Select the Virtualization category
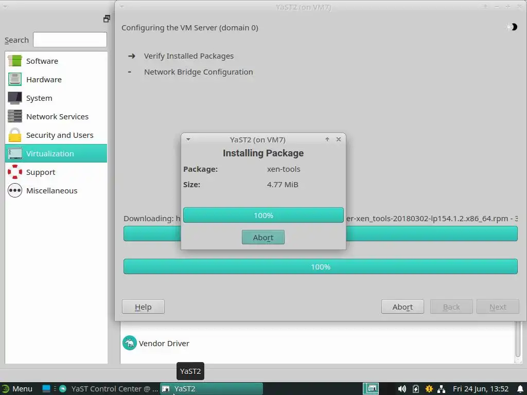This screenshot has width=527, height=395. [56, 153]
